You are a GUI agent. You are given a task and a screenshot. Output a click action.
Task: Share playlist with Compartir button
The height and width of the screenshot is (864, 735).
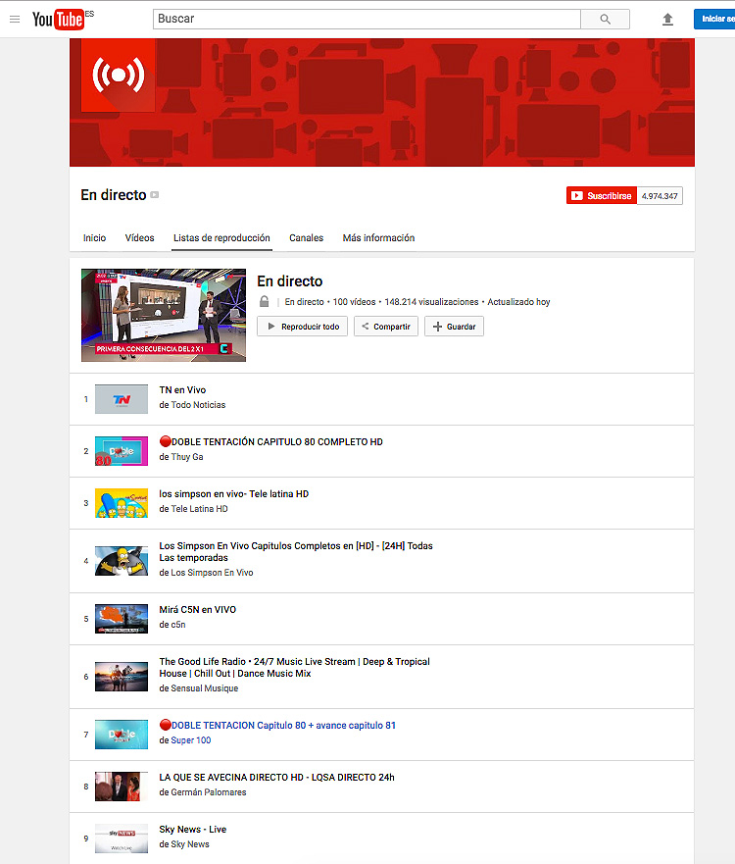386,327
